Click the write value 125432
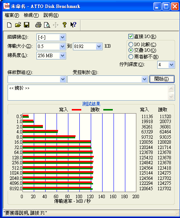This screenshot has height=218, width=180. point(146,157)
